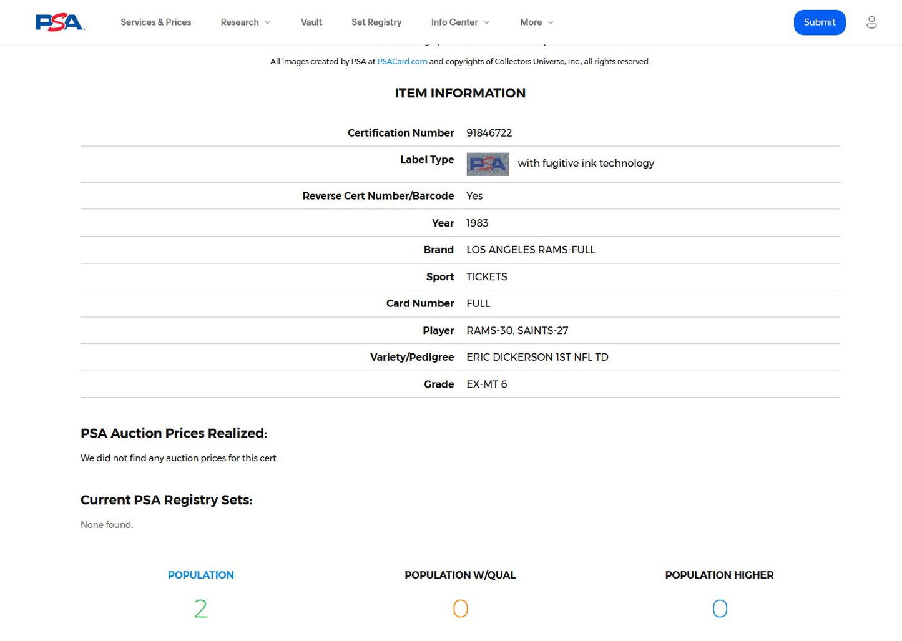This screenshot has height=641, width=902.
Task: Open the Vault page
Action: coord(311,22)
